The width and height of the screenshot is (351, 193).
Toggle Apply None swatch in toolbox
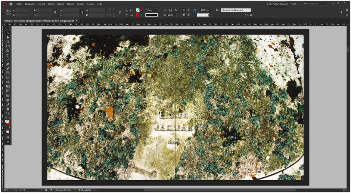8,132
